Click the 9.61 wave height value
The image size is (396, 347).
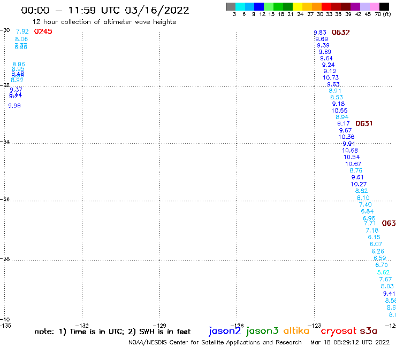[x=357, y=177]
